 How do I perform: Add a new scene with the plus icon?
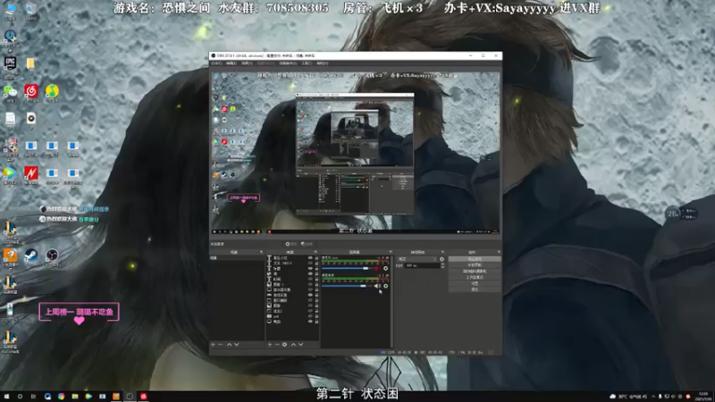click(x=213, y=345)
